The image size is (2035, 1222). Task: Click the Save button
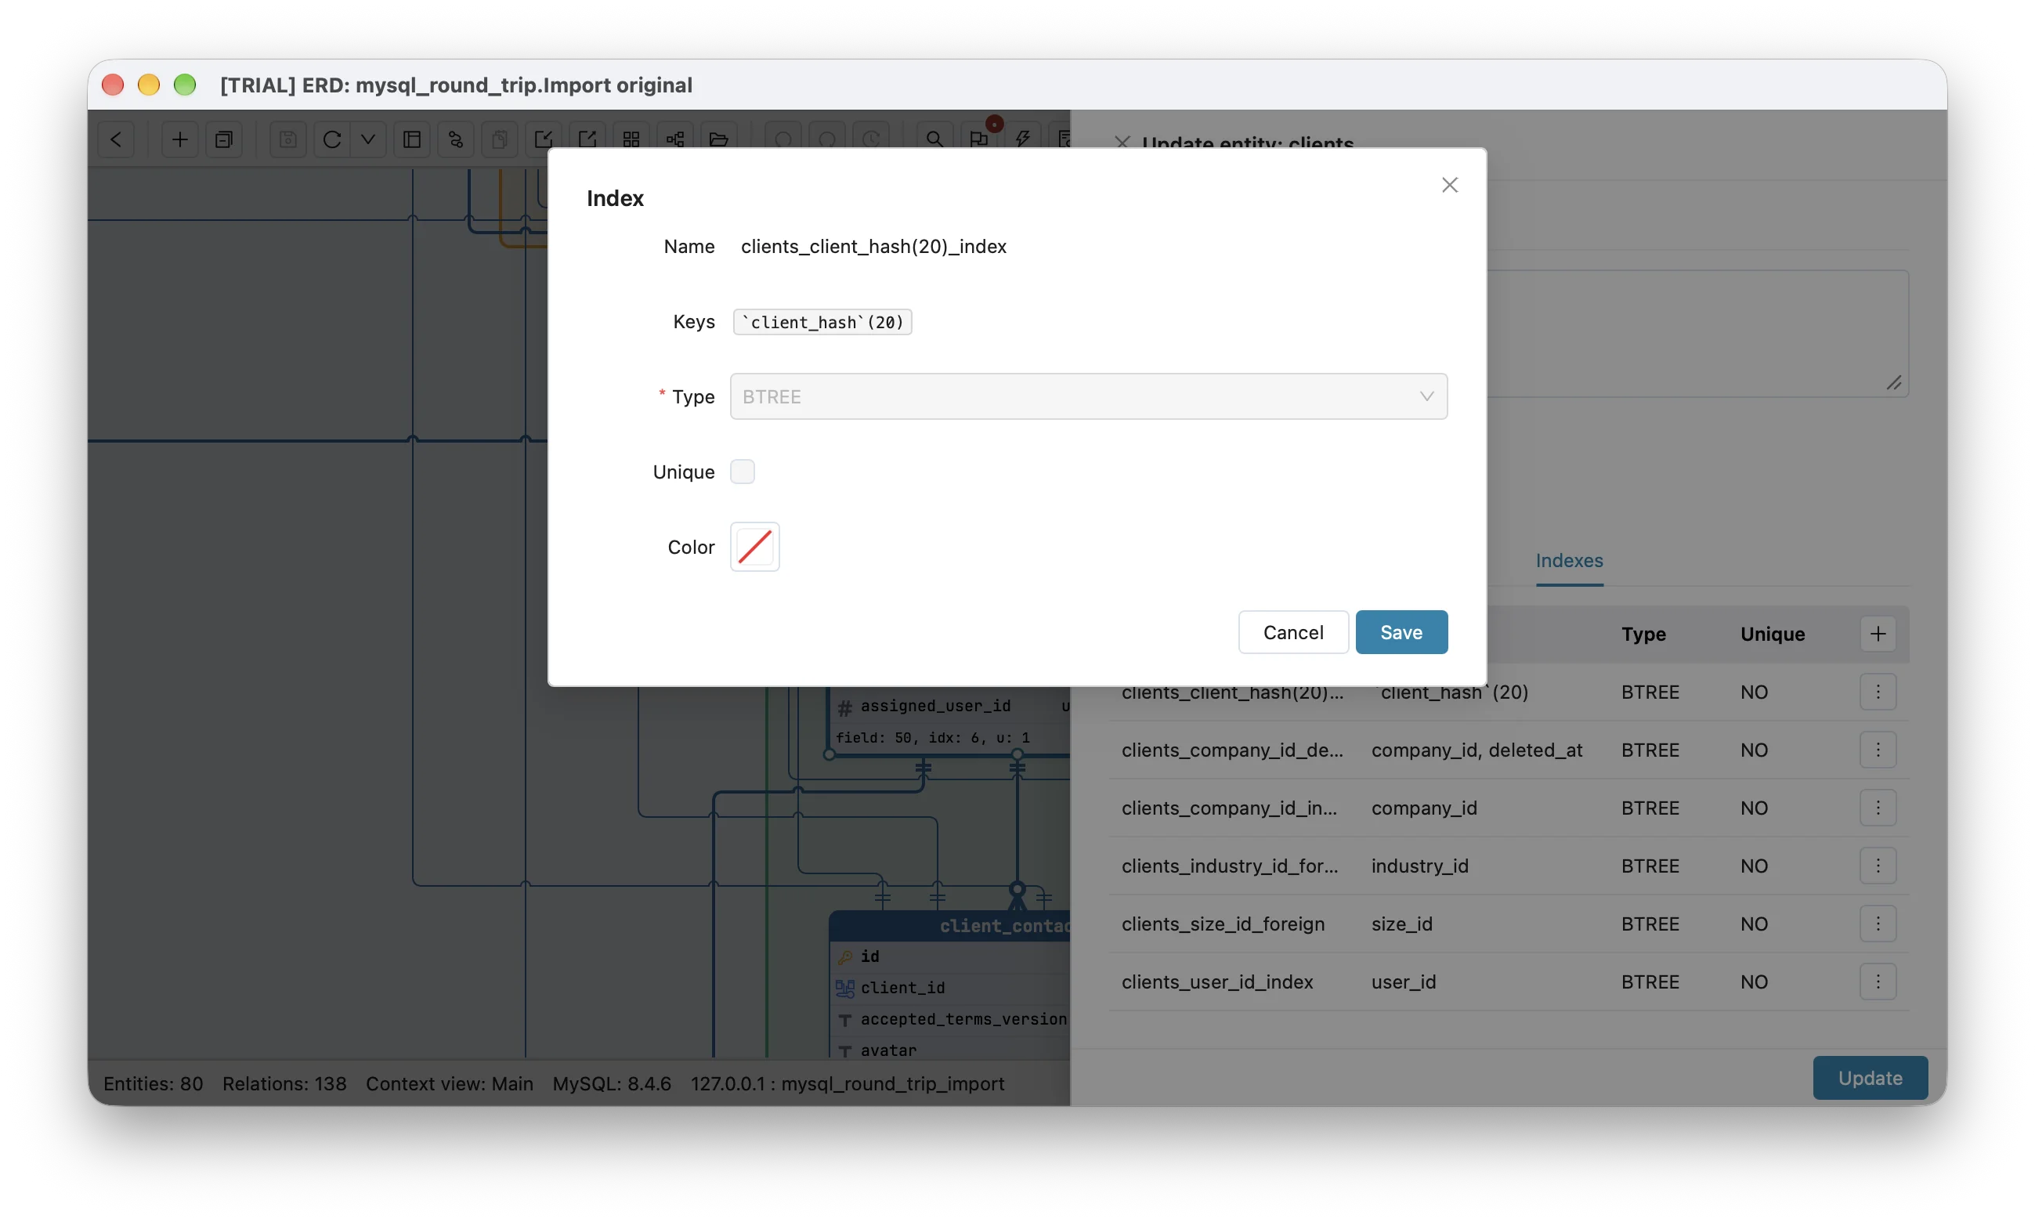pos(1401,631)
